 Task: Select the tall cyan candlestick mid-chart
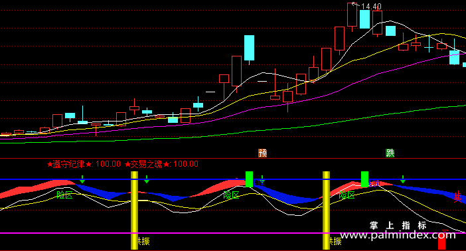point(250,48)
